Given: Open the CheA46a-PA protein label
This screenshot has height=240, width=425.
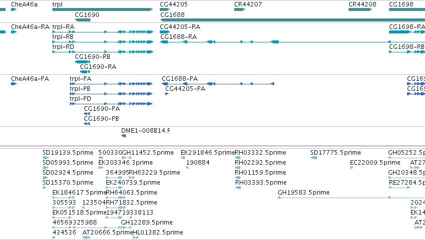Looking at the screenshot, I should [x=30, y=79].
